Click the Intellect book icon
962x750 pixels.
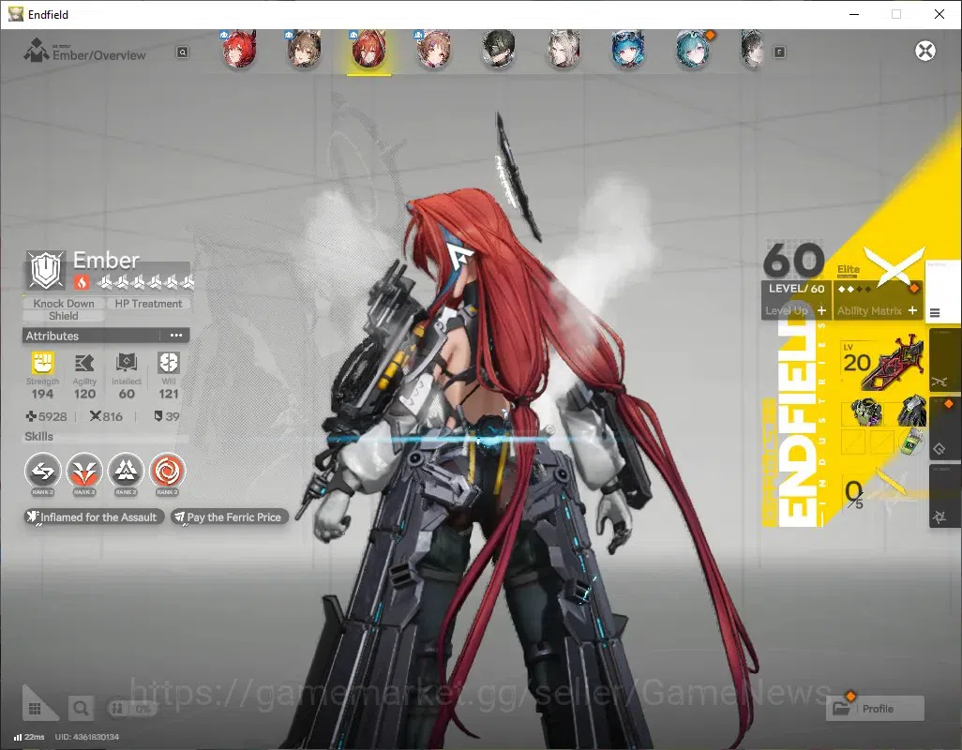[x=127, y=363]
